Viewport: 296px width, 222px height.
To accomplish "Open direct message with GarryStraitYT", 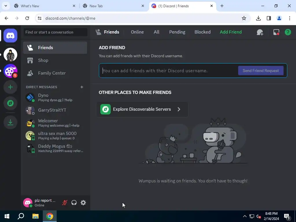I will click(x=55, y=110).
